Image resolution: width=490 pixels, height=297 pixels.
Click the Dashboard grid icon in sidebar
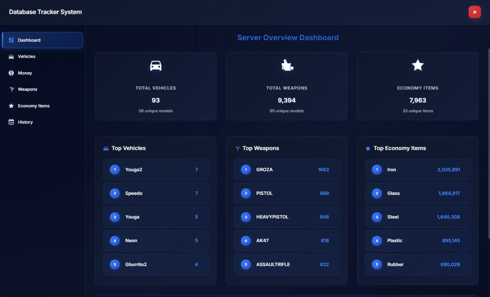pyautogui.click(x=11, y=40)
